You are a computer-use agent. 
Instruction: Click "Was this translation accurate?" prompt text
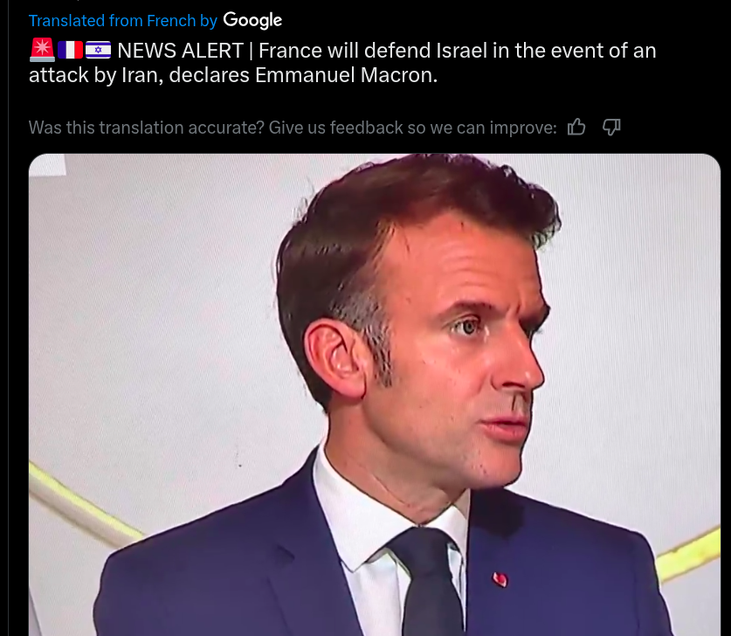(x=147, y=128)
